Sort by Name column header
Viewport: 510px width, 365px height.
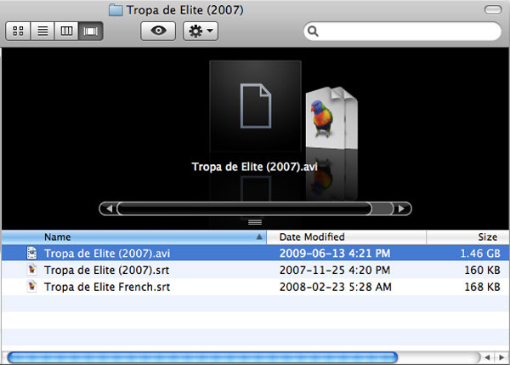(134, 237)
